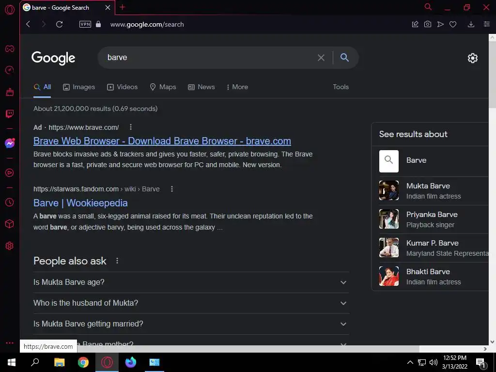
Task: Bookmark page with the heart icon
Action: pyautogui.click(x=453, y=24)
